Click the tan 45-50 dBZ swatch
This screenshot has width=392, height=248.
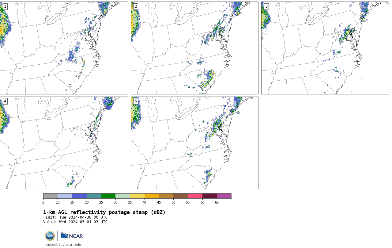coord(166,196)
